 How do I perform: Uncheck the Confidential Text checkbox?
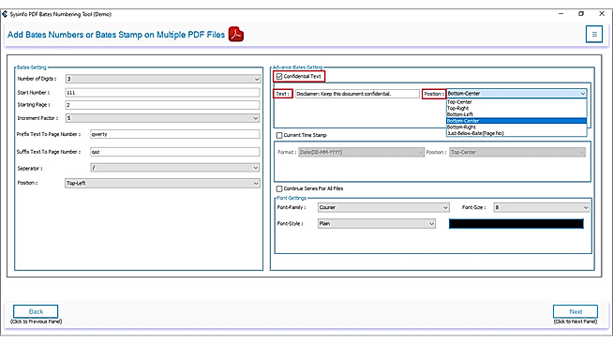coord(279,76)
